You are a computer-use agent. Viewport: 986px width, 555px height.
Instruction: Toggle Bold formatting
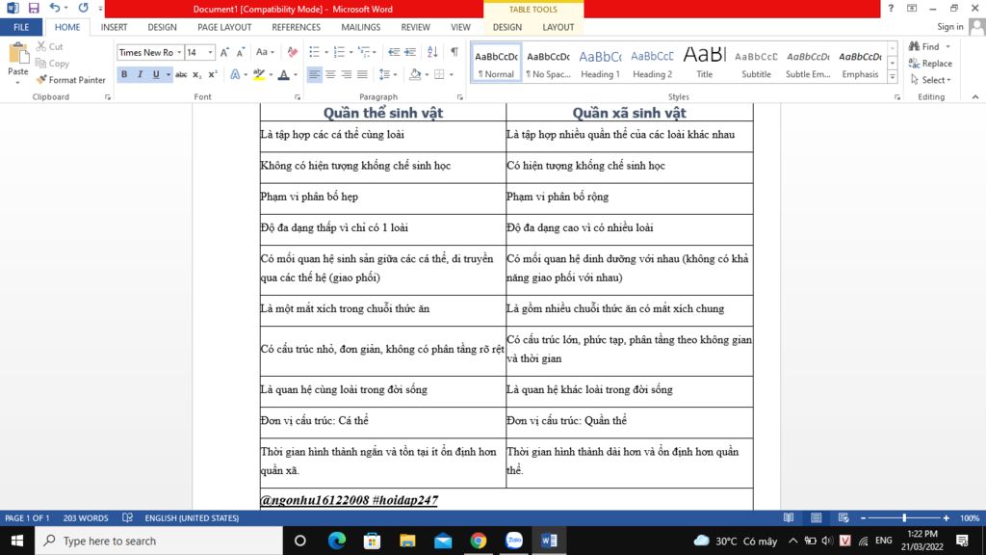click(x=124, y=74)
